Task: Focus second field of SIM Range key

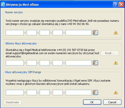Action: click(32, 93)
